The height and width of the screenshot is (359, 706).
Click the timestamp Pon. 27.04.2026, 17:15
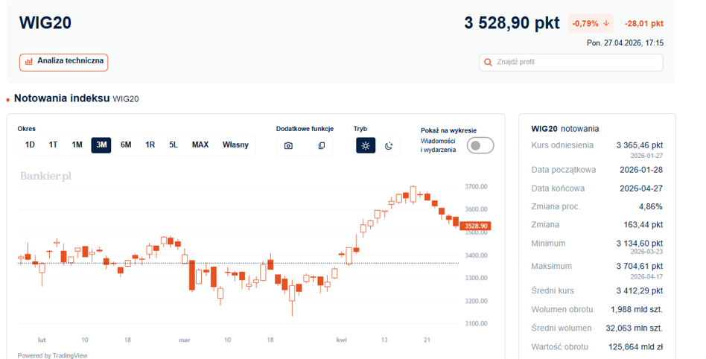pos(625,43)
